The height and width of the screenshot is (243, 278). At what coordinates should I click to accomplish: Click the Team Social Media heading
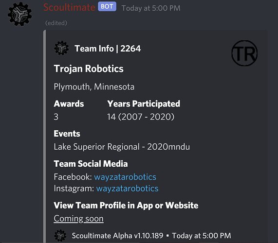[x=91, y=164]
